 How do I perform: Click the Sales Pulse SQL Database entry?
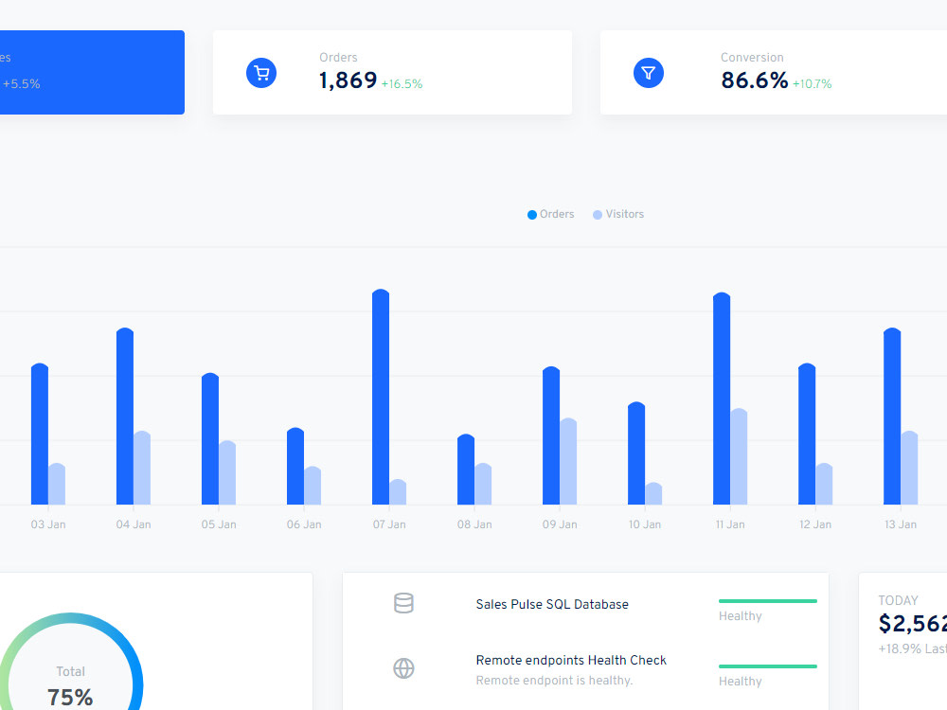click(552, 604)
